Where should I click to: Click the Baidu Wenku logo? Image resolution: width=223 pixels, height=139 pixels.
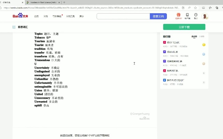[20, 15]
